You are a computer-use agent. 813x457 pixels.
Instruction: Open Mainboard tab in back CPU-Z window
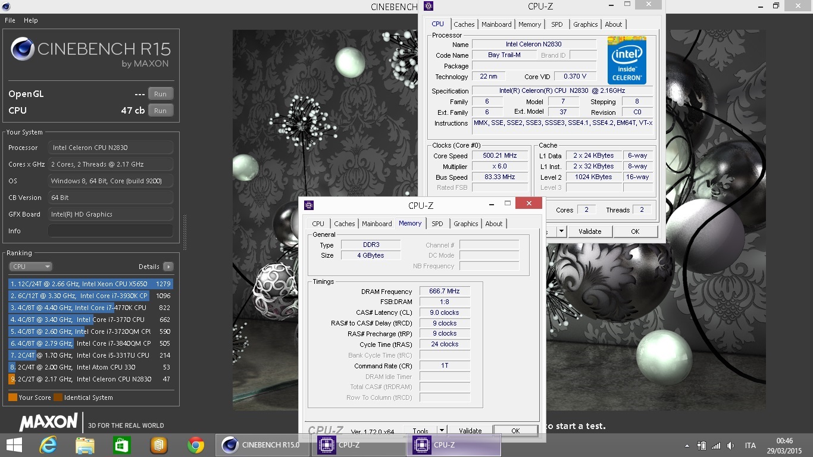497,24
